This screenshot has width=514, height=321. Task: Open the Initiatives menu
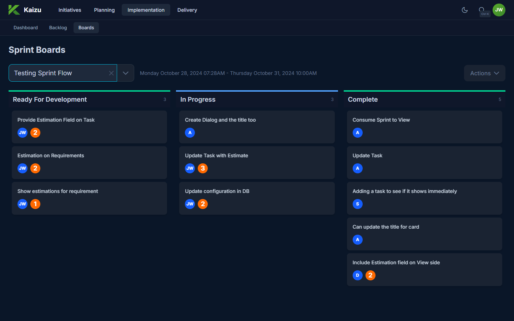[70, 10]
